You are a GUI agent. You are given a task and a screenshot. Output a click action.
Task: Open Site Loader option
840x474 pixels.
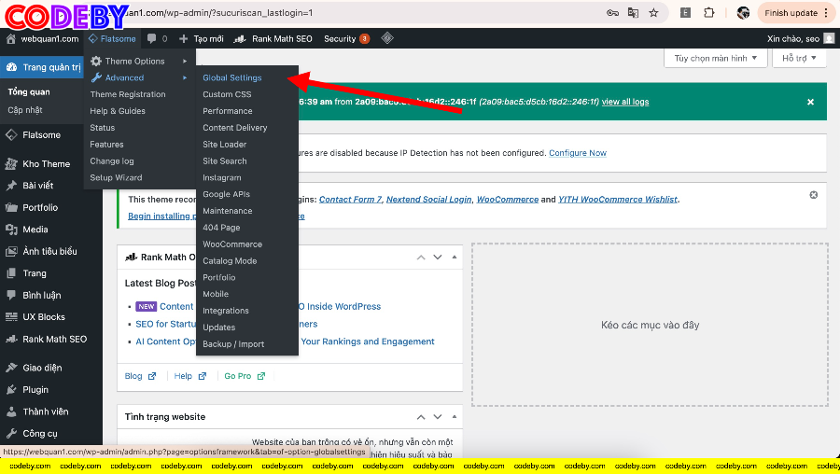click(224, 144)
